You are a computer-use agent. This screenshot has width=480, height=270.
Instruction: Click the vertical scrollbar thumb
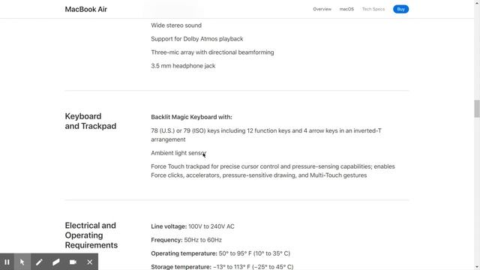click(x=477, y=108)
